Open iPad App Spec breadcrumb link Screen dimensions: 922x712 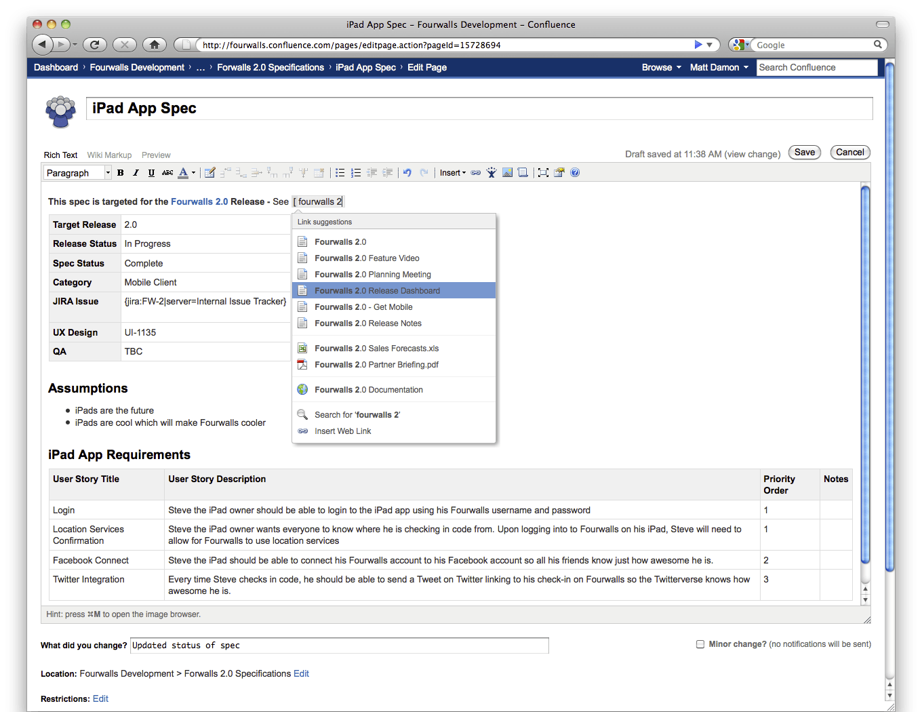pyautogui.click(x=365, y=67)
